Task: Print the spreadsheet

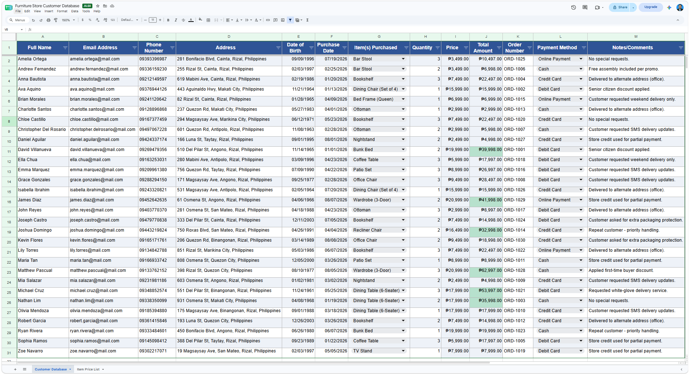Action: (49, 20)
